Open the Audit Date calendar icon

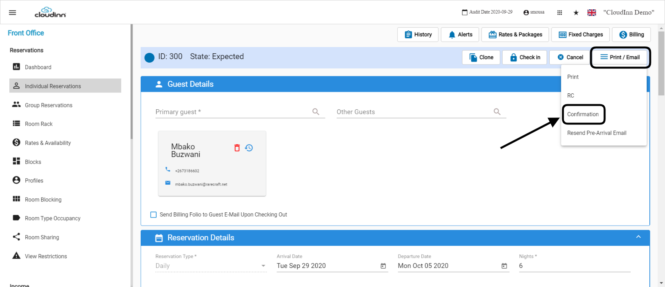pos(464,12)
